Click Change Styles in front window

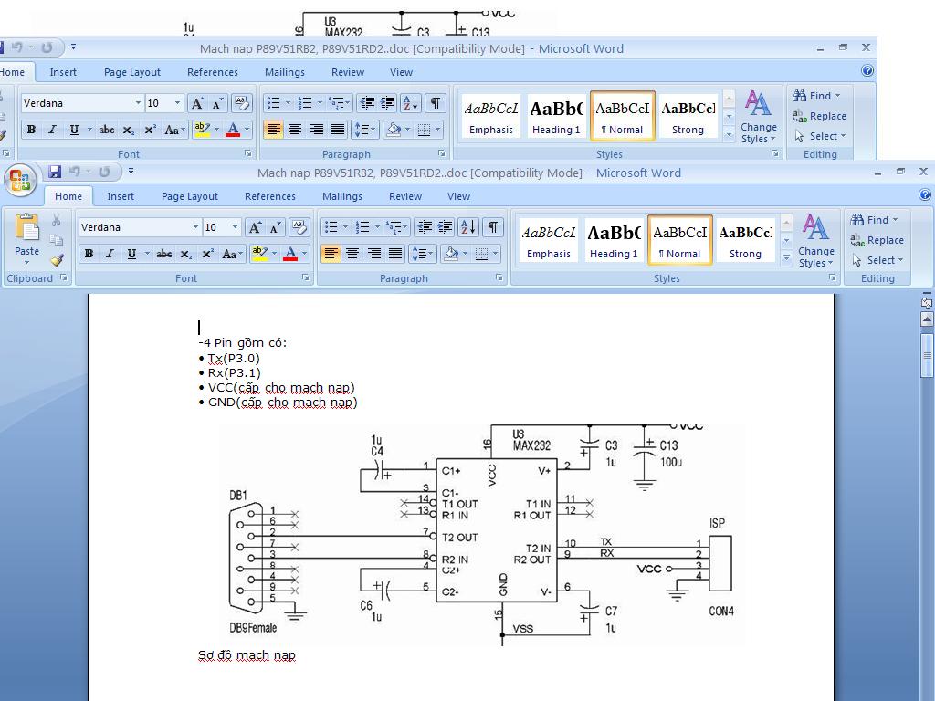click(x=815, y=240)
